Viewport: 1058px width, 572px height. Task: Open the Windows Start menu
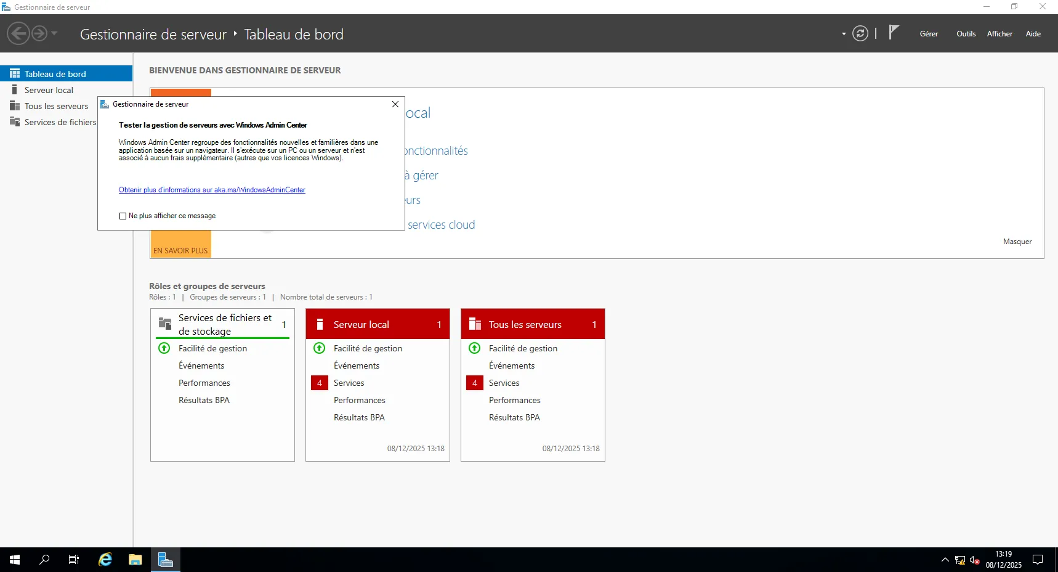point(15,560)
